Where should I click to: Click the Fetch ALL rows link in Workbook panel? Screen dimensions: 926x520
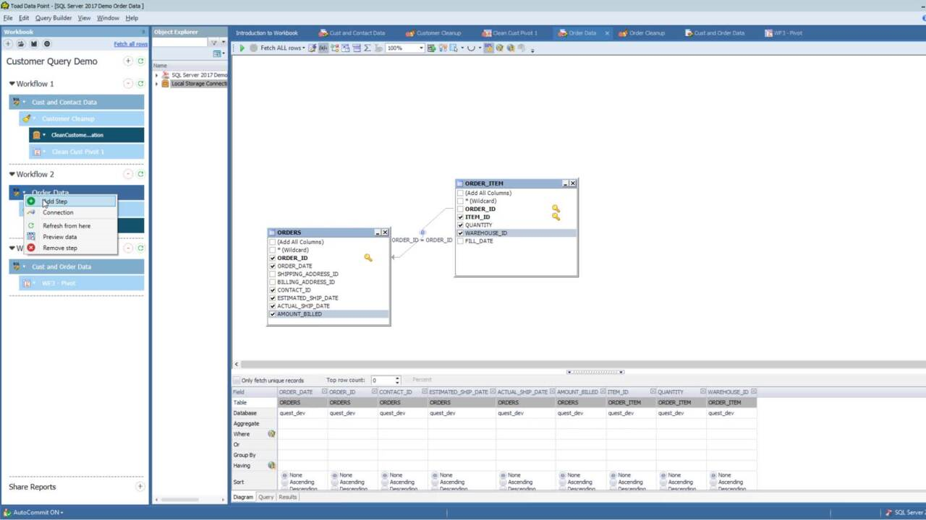pyautogui.click(x=130, y=43)
